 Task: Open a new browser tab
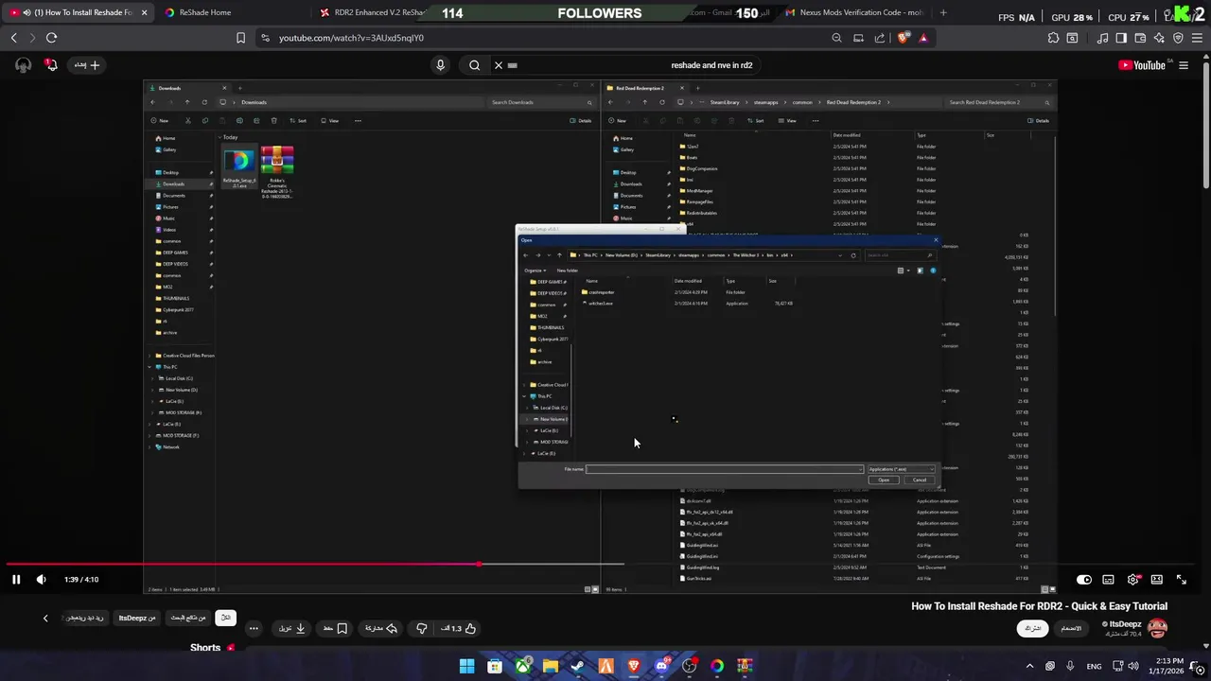coord(942,12)
